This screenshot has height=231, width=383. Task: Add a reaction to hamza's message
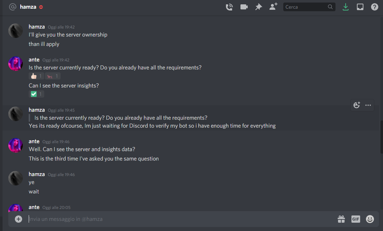(357, 105)
